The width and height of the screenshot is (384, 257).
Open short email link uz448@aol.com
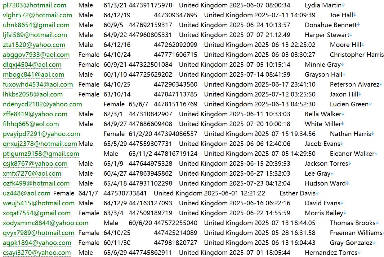[x=27, y=193]
